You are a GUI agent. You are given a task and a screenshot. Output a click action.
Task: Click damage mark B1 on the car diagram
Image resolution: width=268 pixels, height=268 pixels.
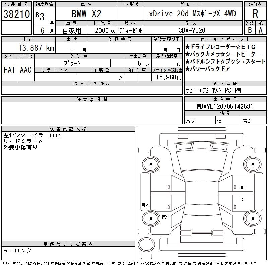click(x=243, y=199)
